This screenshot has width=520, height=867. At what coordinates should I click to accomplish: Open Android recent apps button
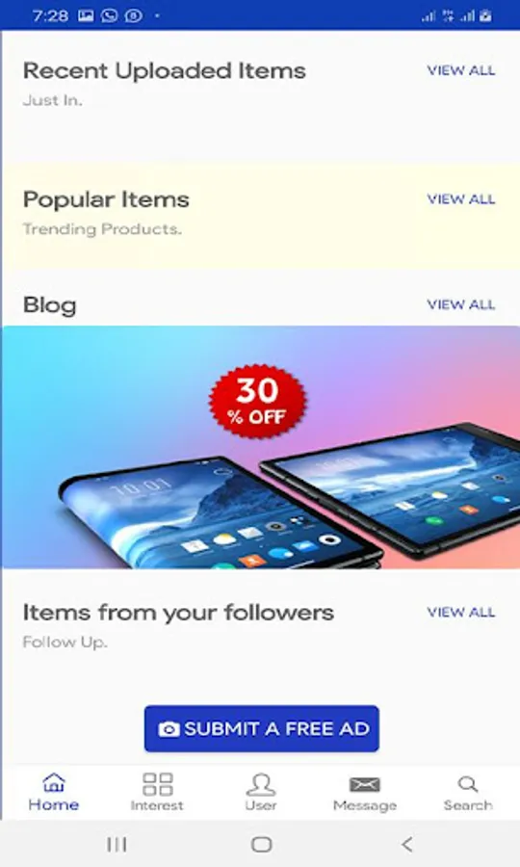[x=117, y=844]
